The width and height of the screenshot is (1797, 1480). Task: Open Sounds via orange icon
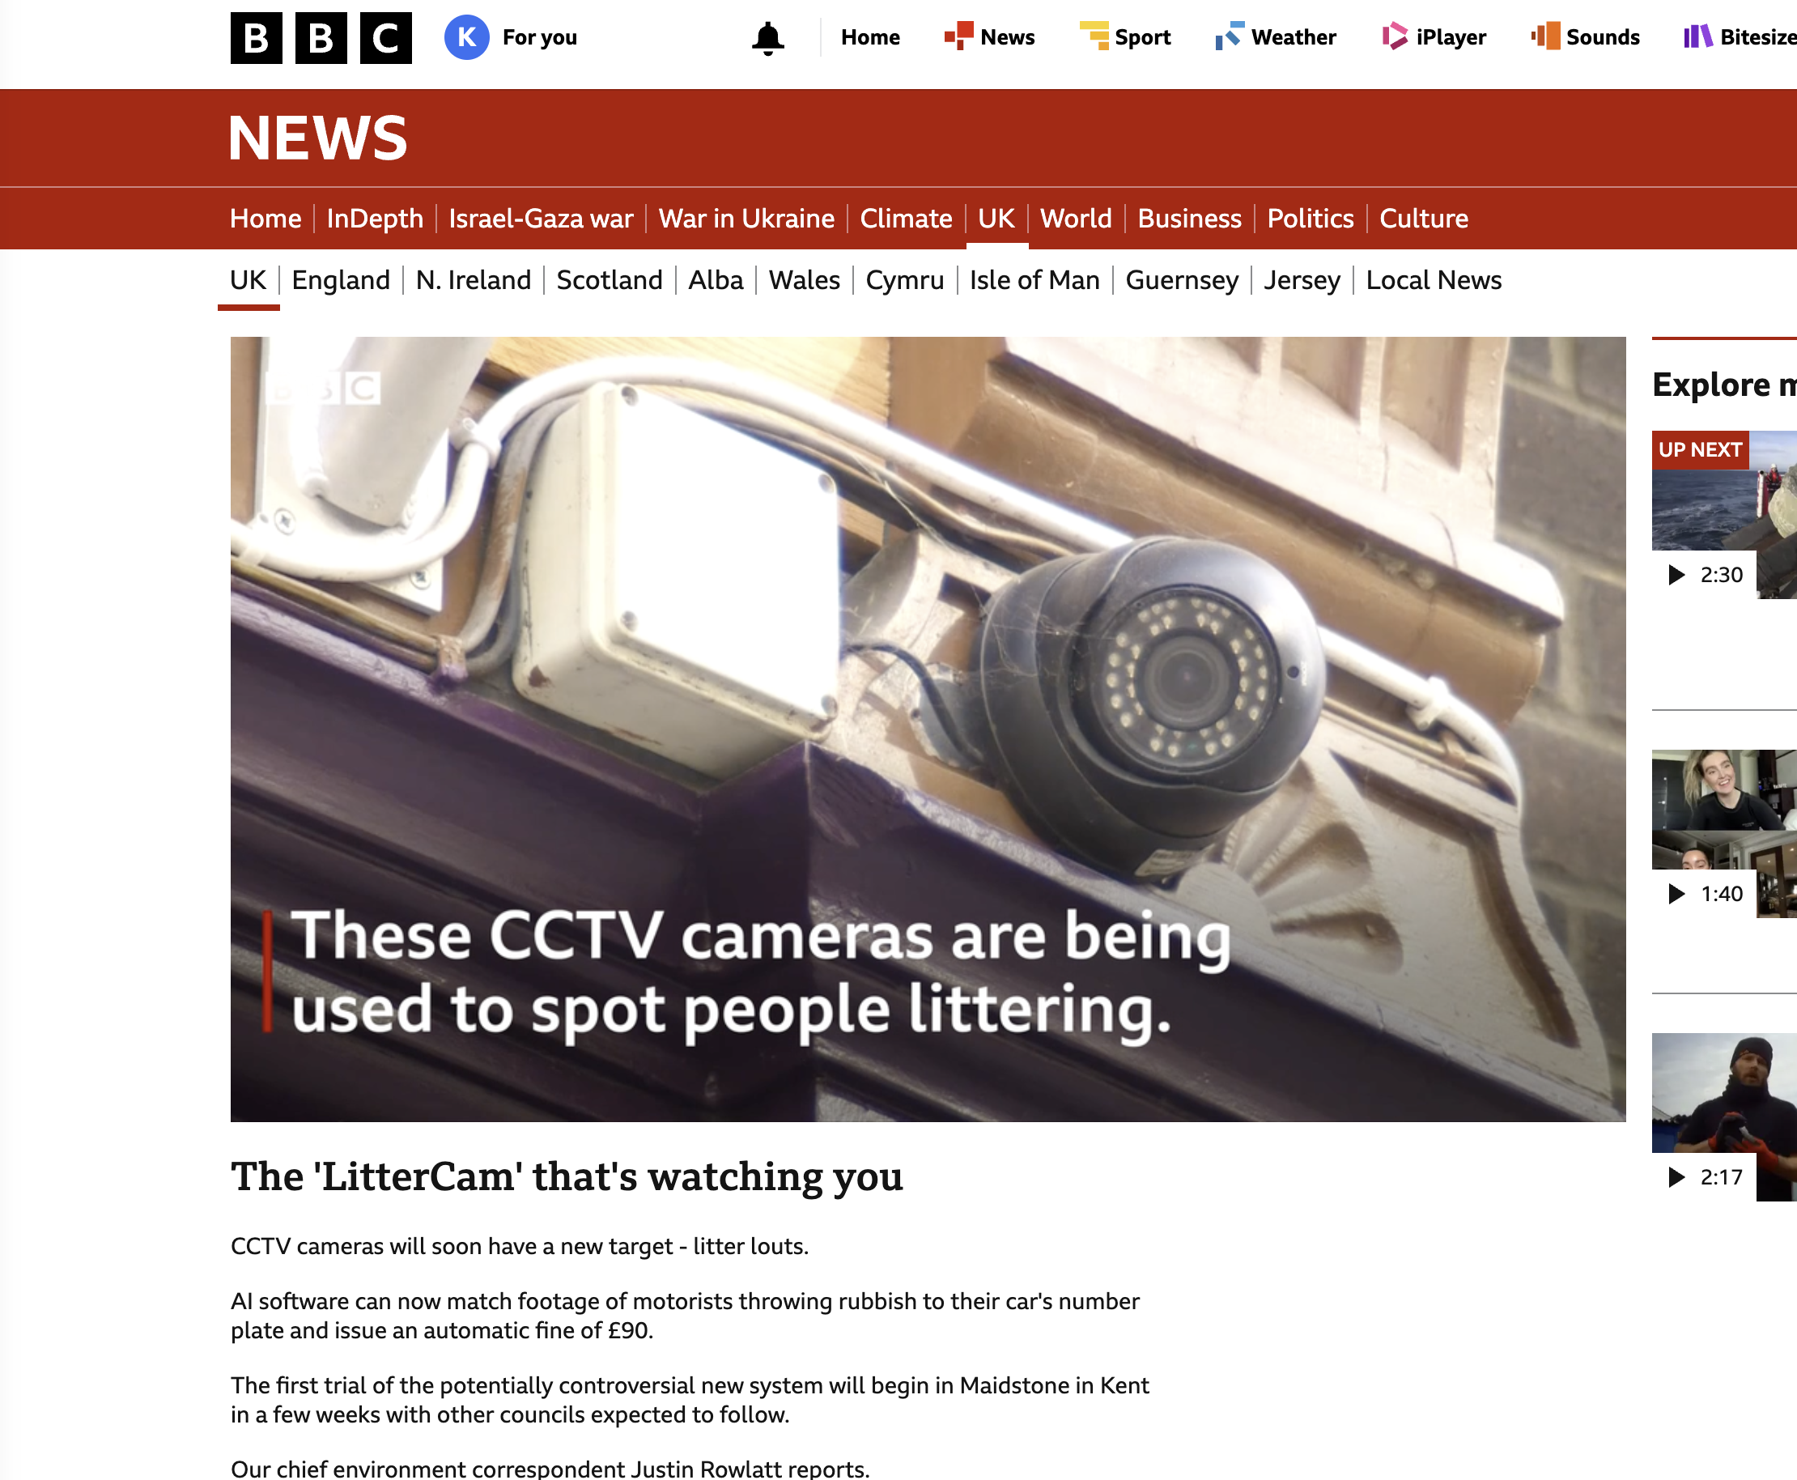[1544, 36]
